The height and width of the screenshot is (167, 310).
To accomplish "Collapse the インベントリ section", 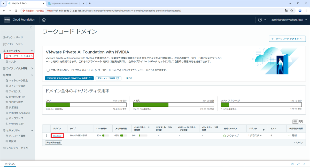I will tap(32, 51).
